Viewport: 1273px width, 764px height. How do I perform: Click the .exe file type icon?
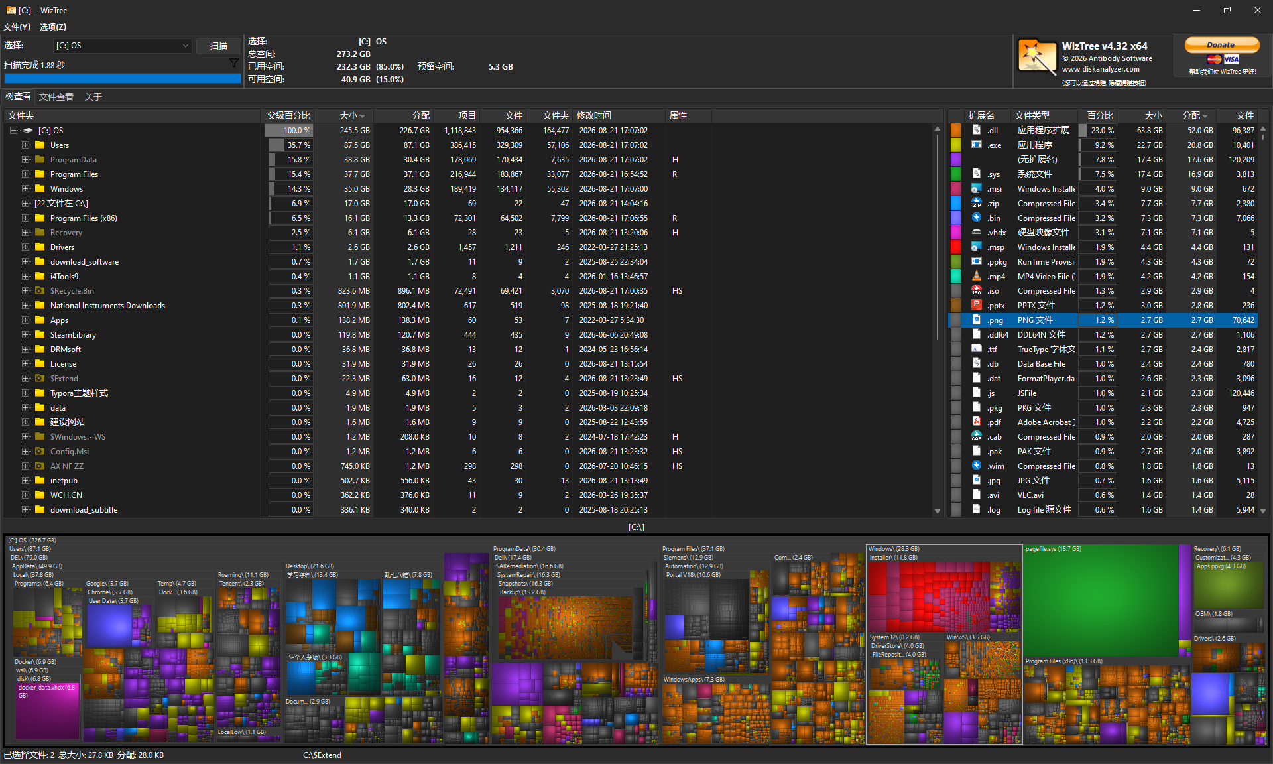977,145
